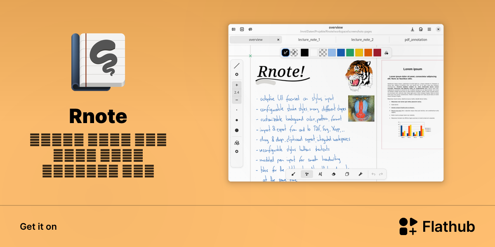Open the Tools wrench option
Viewport: 495px width, 247px height.
(360, 174)
